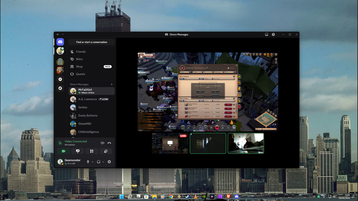Open Discord home Direct Messages icon
The width and height of the screenshot is (358, 201).
(60, 42)
